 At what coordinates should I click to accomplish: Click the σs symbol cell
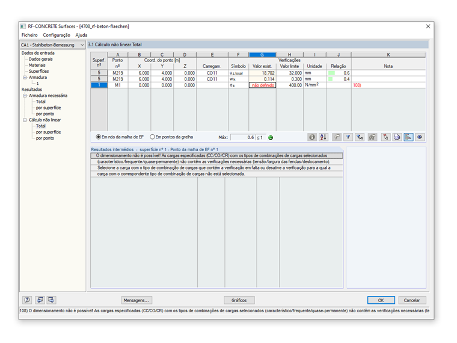[238, 85]
